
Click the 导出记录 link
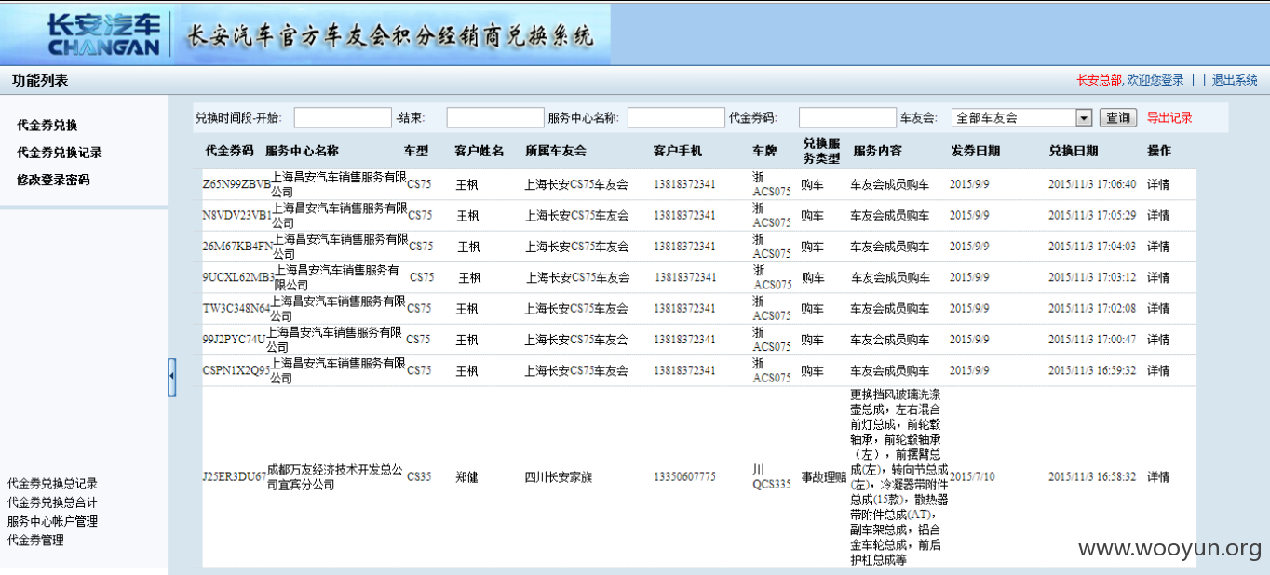[1169, 118]
